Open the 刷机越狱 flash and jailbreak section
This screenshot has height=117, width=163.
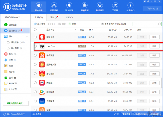pos(100,7)
